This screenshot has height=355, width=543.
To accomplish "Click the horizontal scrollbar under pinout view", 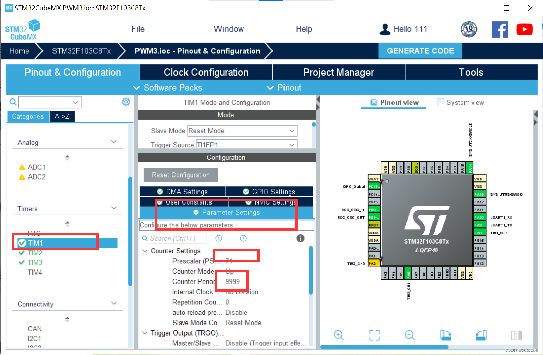I will point(384,347).
